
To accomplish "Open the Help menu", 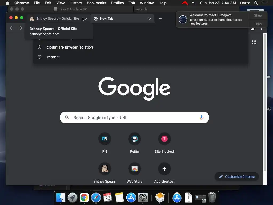I will pyautogui.click(x=162, y=3).
